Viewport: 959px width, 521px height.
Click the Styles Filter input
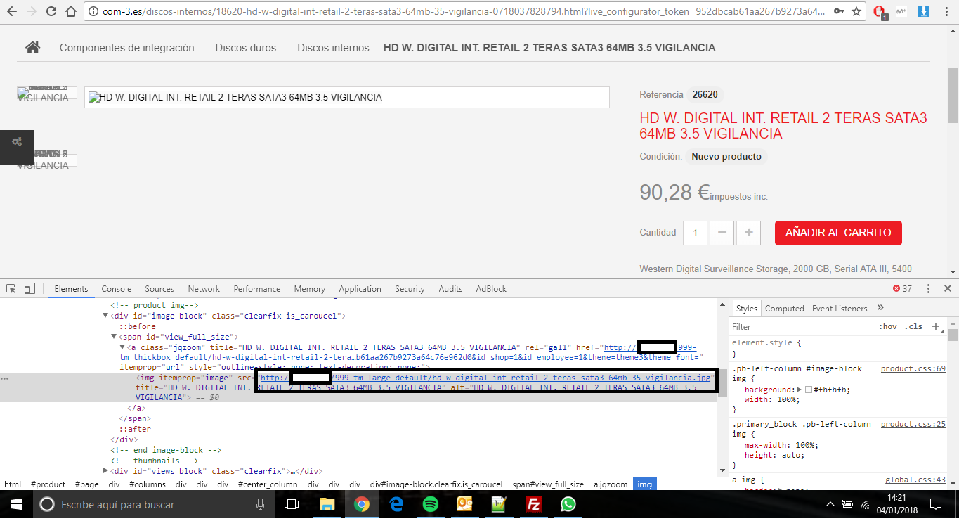pos(802,326)
